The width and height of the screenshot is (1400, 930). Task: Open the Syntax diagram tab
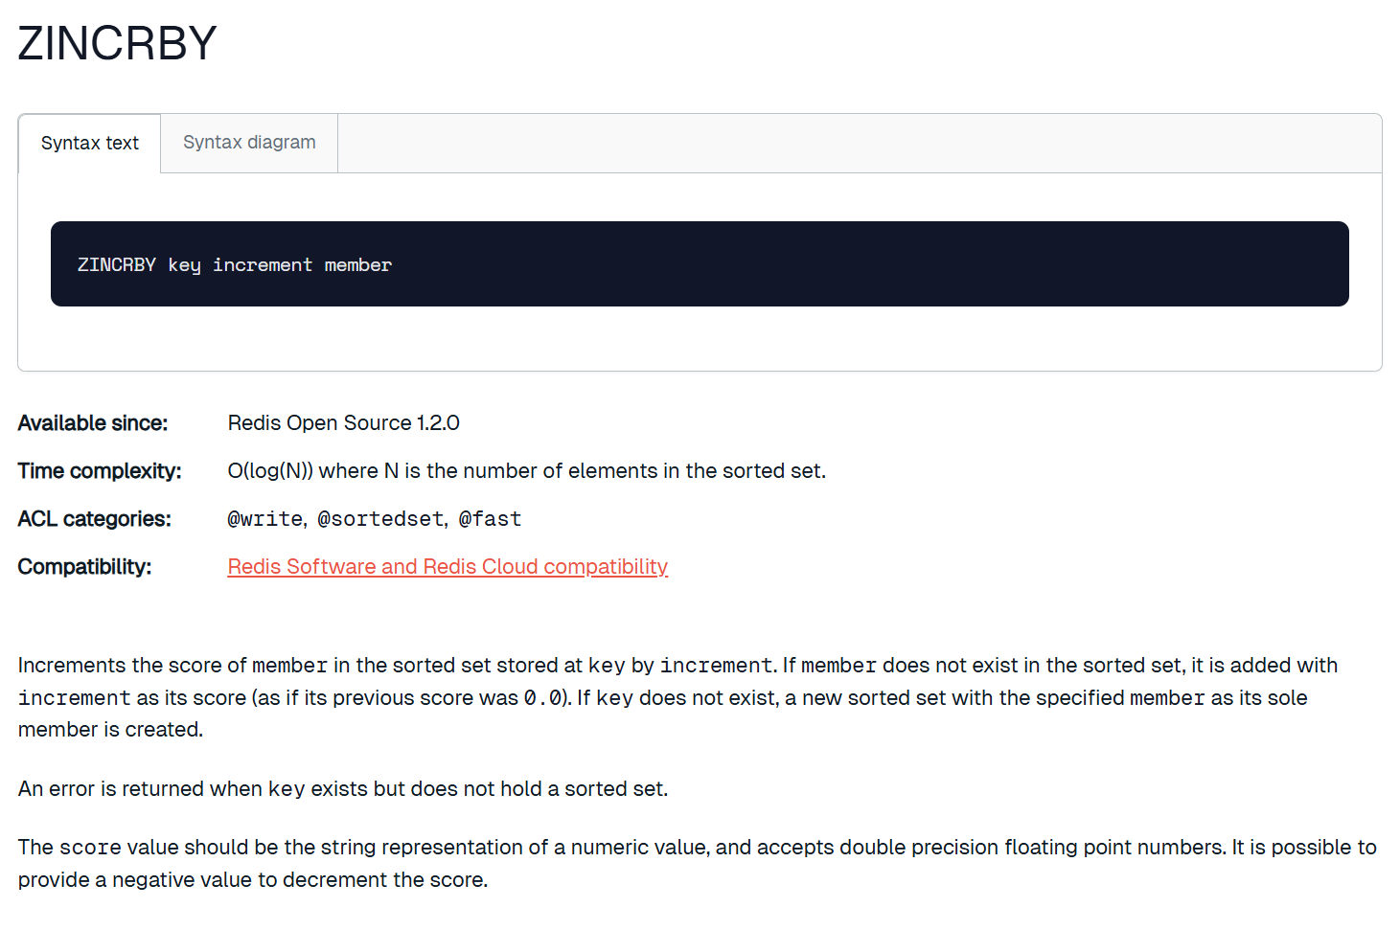click(249, 143)
